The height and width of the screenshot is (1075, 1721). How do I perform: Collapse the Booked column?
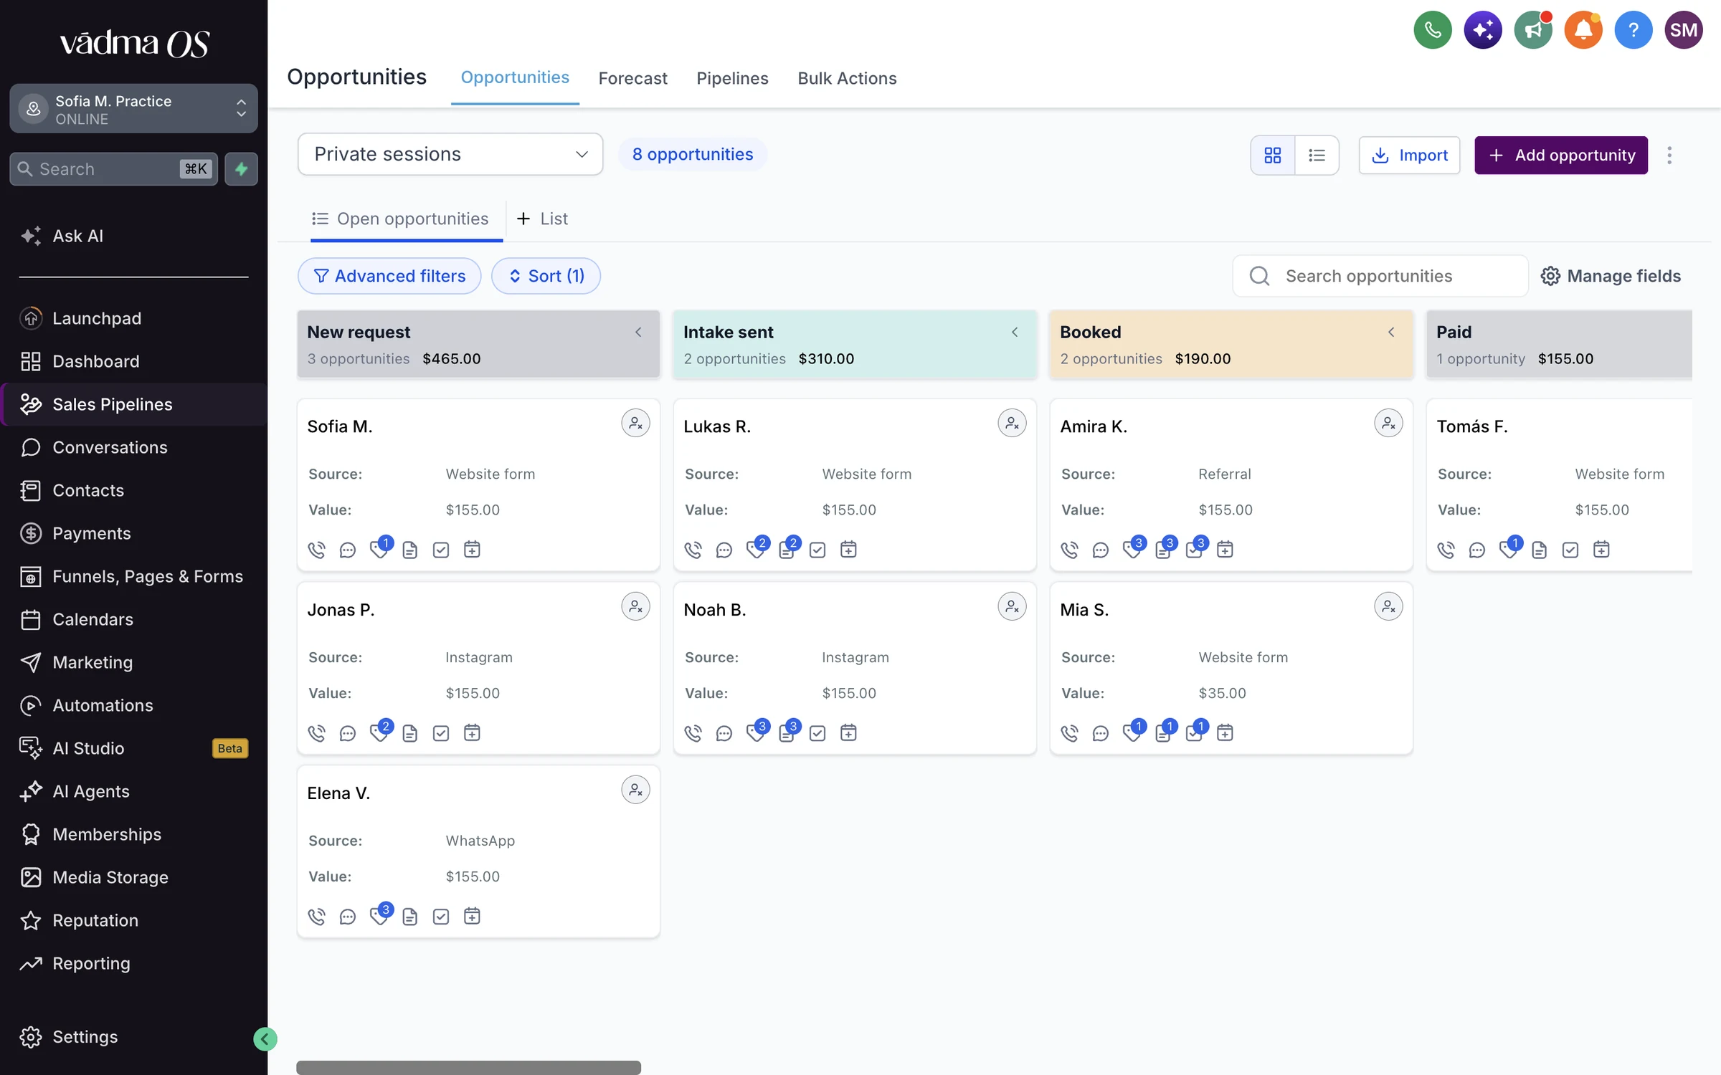point(1391,332)
